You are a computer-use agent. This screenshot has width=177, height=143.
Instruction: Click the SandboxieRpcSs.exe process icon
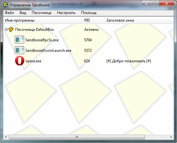click(x=19, y=40)
